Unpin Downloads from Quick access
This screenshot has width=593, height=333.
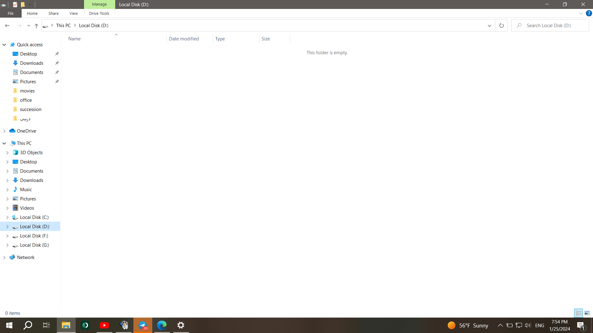pyautogui.click(x=57, y=63)
